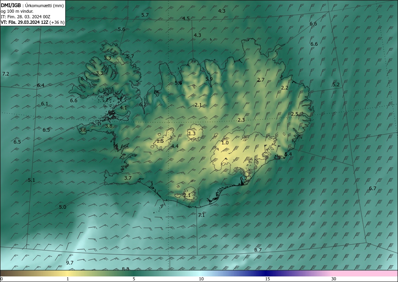Click the color scale tick label 15
The width and height of the screenshot is (398, 282).
(x=267, y=279)
